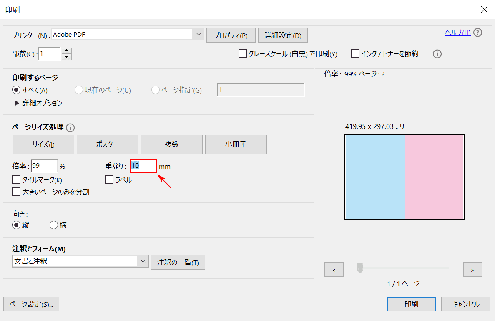Open printer プロパティ button

pos(231,35)
